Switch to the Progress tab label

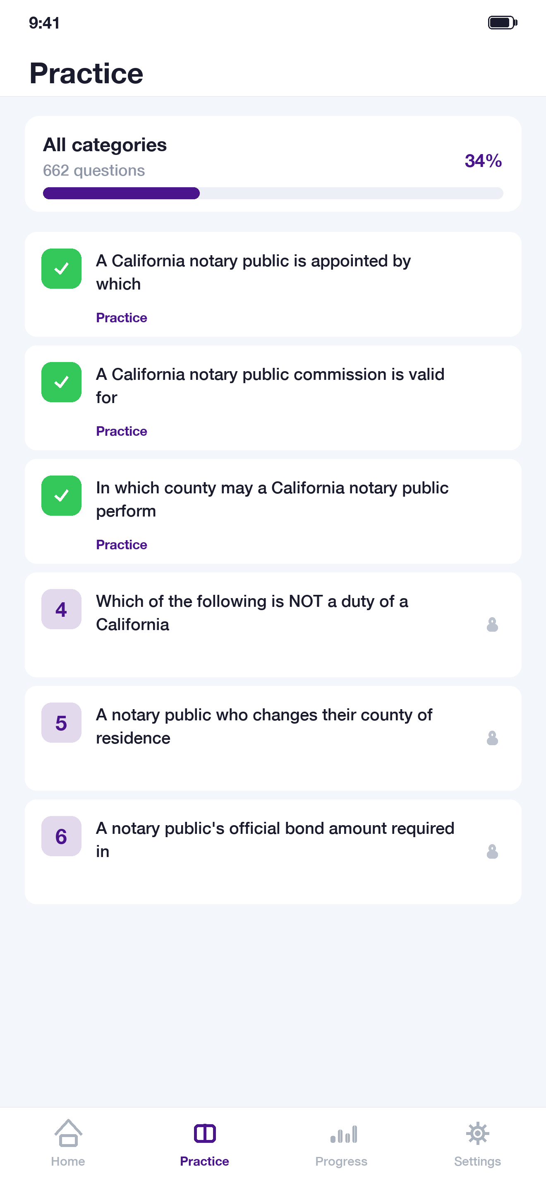click(341, 1161)
